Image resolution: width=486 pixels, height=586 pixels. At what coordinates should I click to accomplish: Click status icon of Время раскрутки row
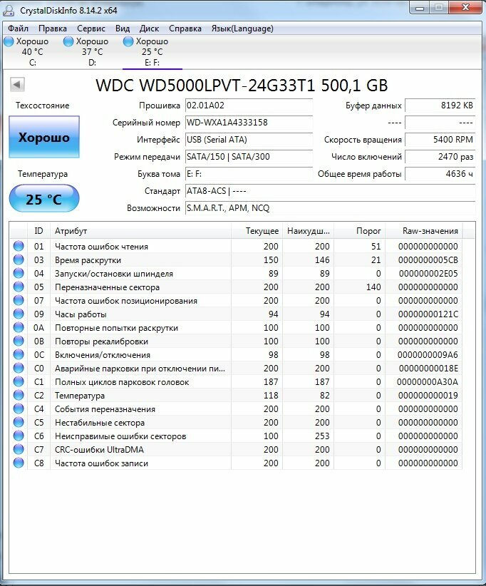(19, 259)
